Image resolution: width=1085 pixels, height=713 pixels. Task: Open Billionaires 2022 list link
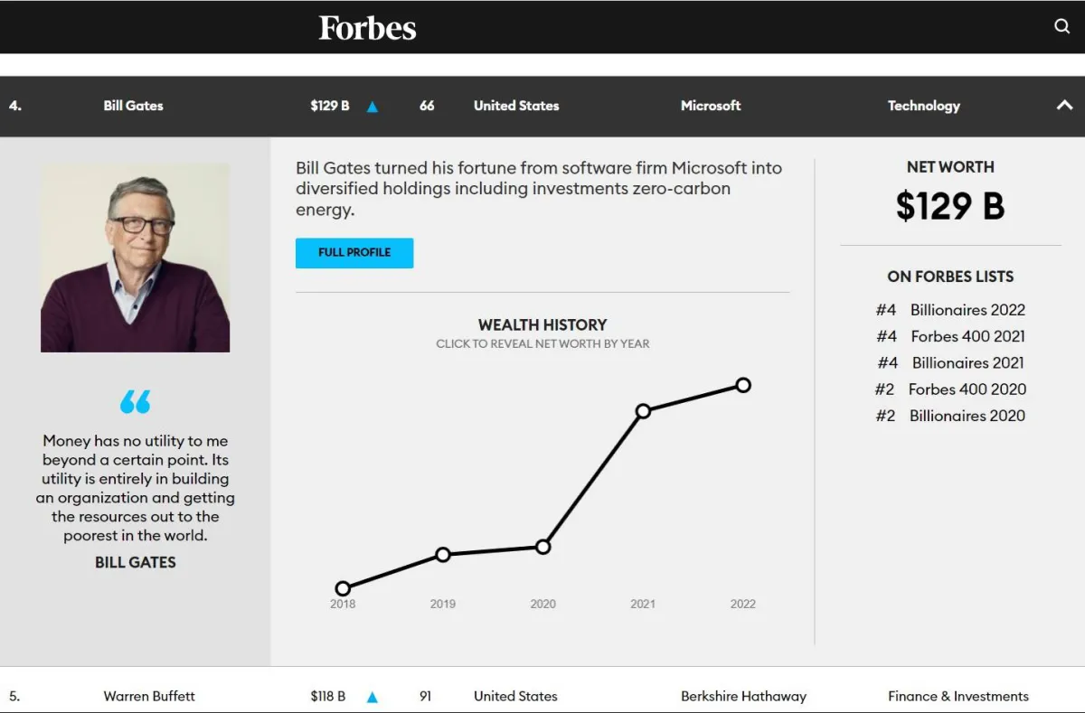967,310
